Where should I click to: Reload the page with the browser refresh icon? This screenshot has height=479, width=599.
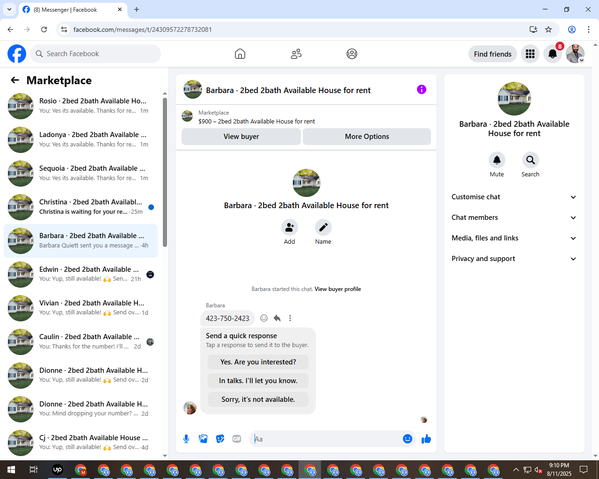(x=44, y=29)
